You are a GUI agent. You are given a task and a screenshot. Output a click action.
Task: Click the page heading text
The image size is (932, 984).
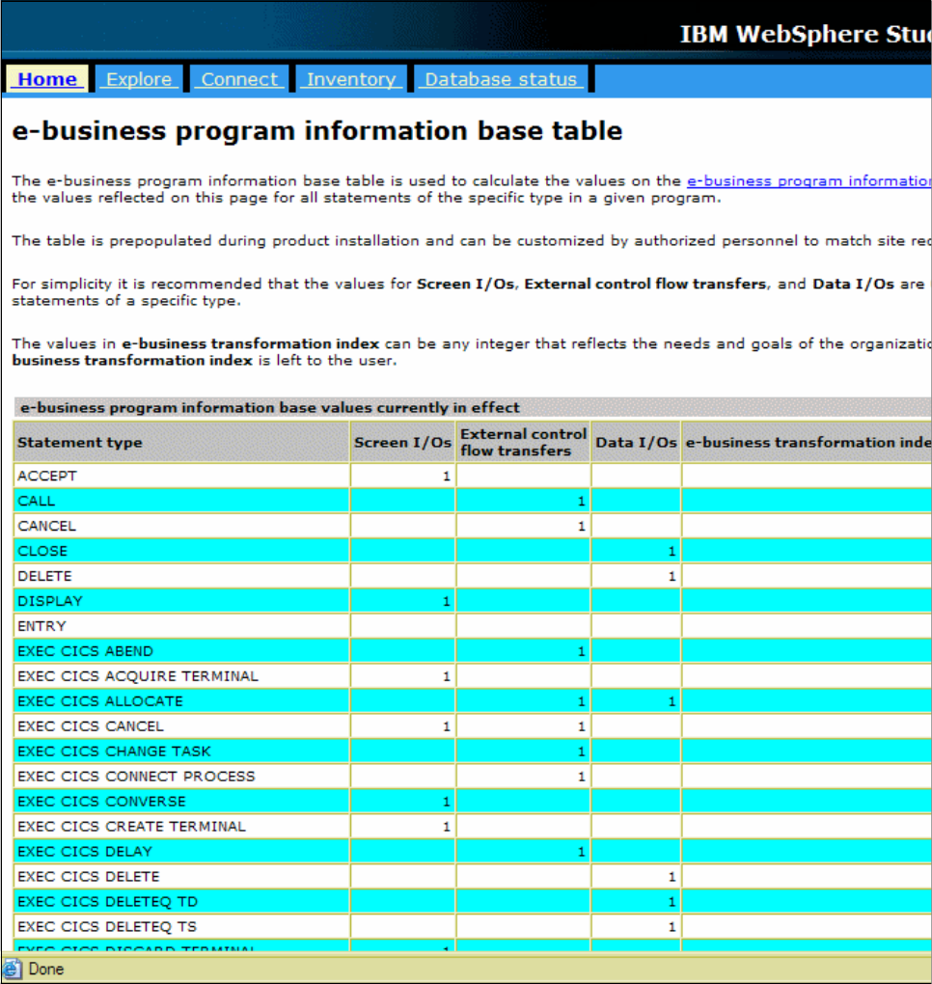click(x=317, y=130)
